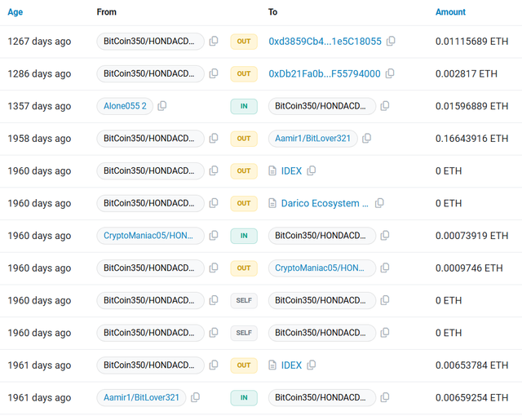
Task: Click the Amount column header link
Action: point(450,12)
